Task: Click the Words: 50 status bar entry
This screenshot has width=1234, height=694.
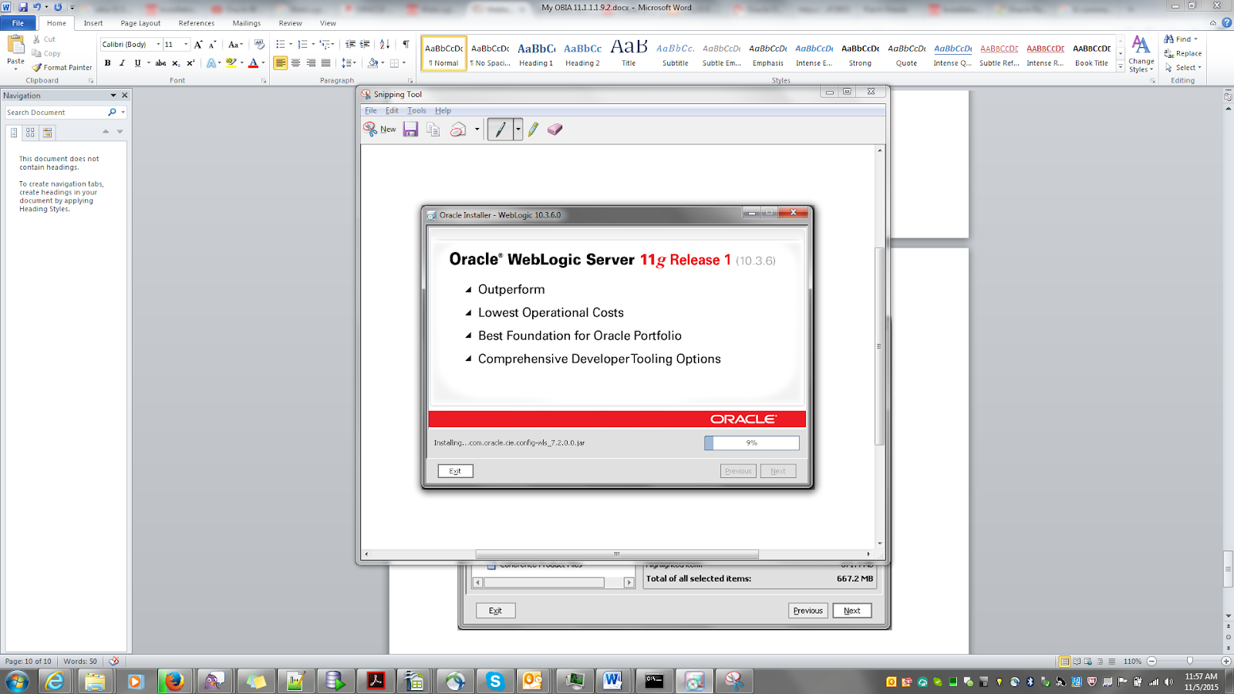Action: [80, 662]
